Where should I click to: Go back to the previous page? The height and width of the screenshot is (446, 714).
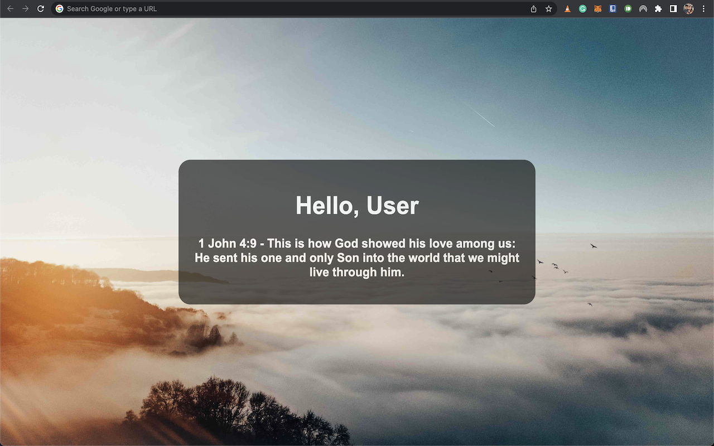(10, 8)
